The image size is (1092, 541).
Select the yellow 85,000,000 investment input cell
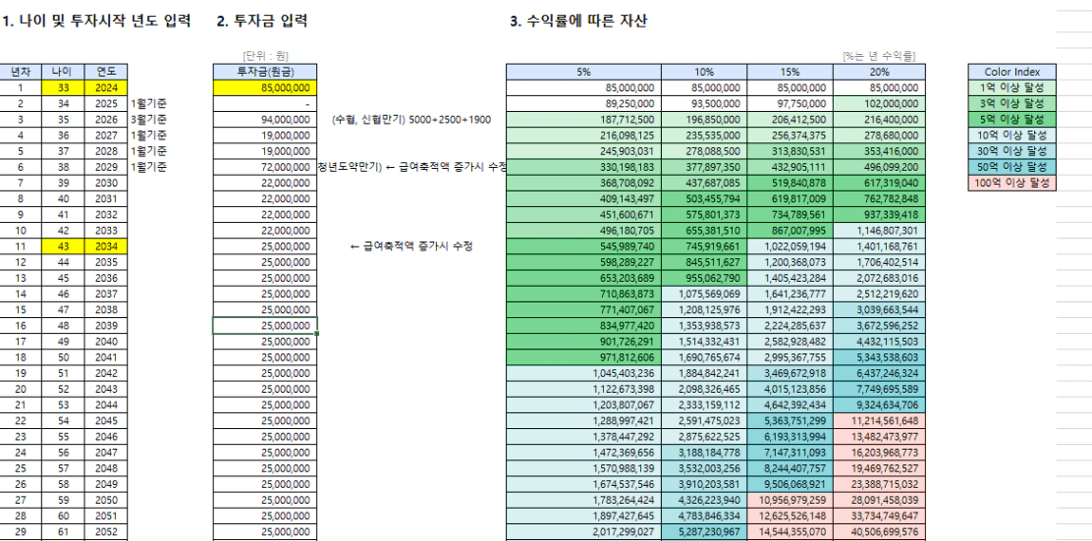point(265,87)
